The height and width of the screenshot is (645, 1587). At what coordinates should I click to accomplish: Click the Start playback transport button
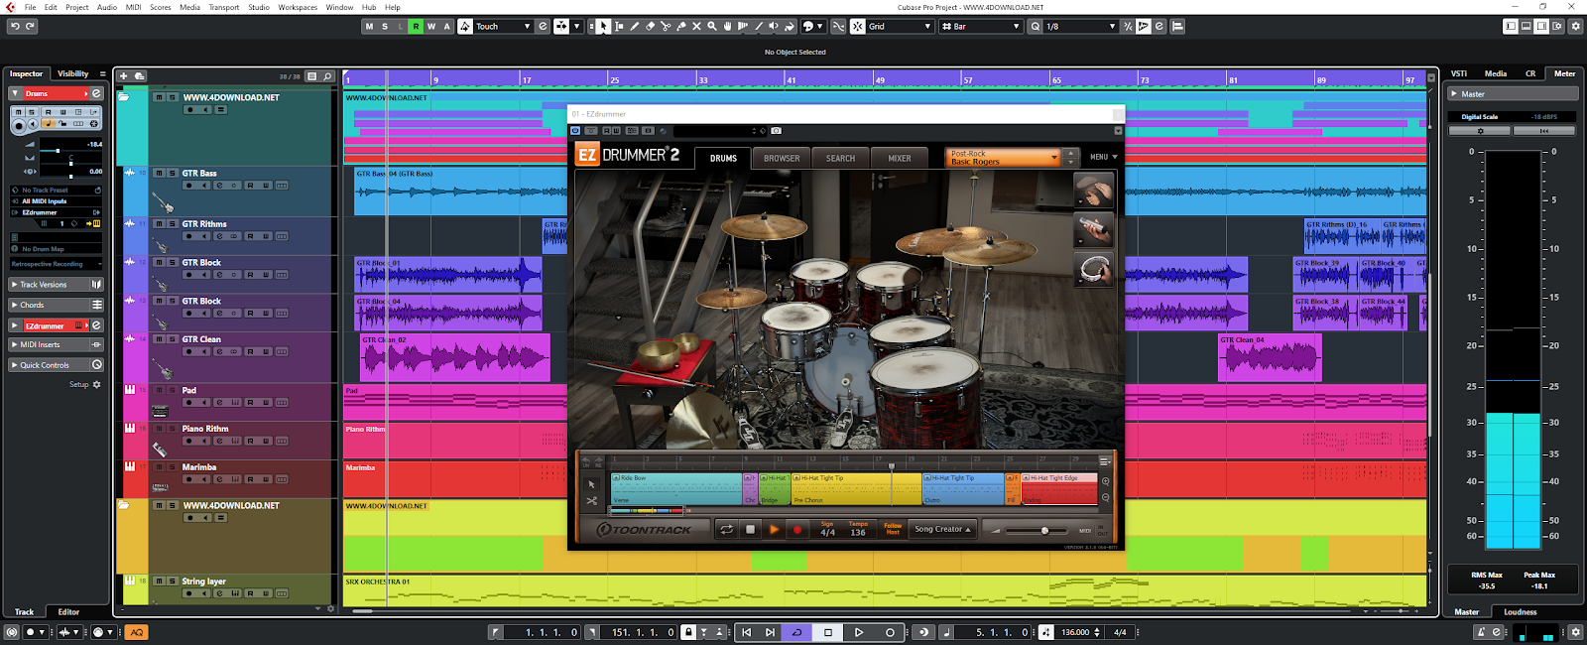(x=859, y=632)
